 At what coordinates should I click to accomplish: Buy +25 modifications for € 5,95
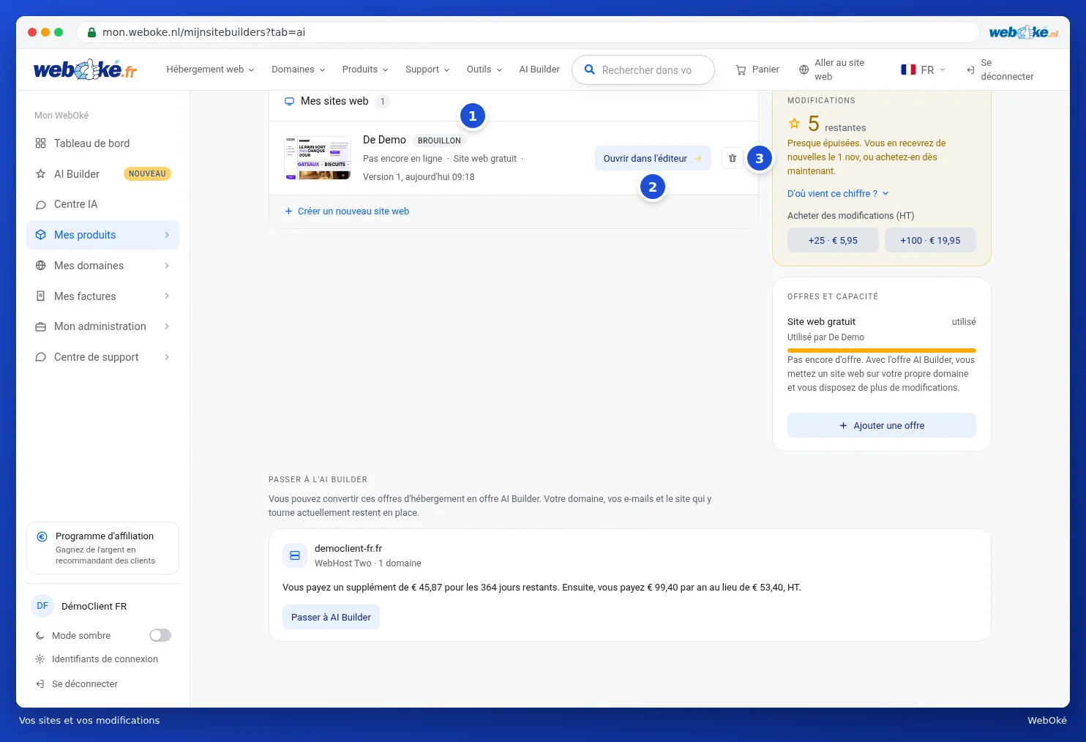point(833,240)
